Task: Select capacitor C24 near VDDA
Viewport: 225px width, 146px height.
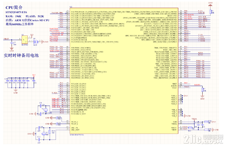Action: [x=202, y=124]
